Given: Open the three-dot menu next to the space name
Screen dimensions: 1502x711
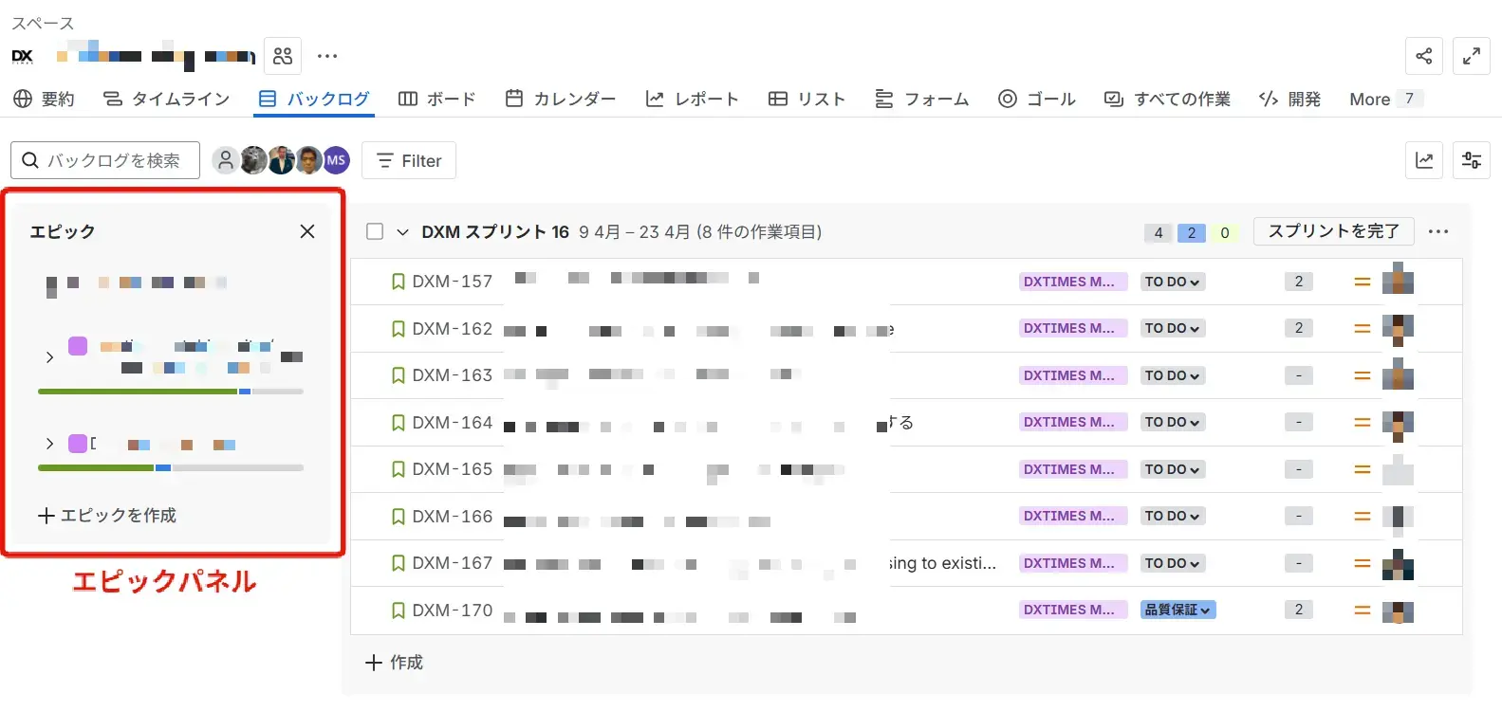Looking at the screenshot, I should pyautogui.click(x=327, y=56).
